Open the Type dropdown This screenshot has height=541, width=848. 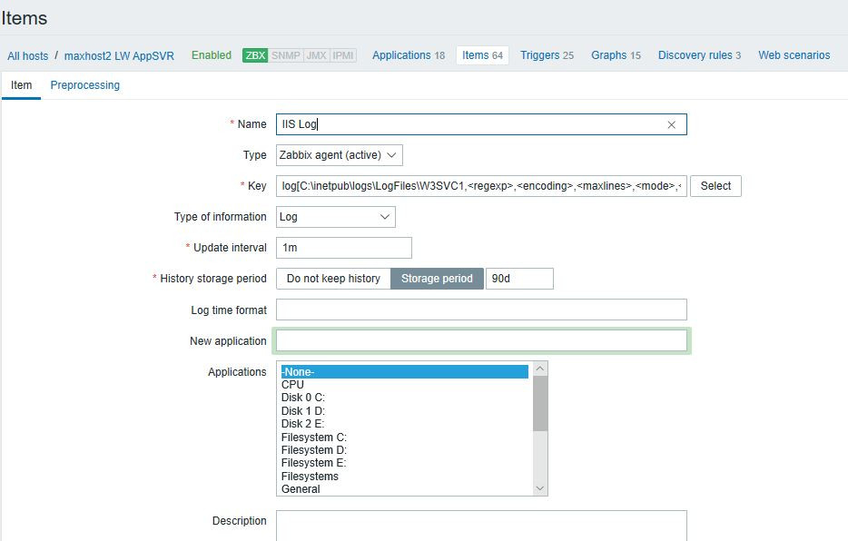tap(339, 155)
